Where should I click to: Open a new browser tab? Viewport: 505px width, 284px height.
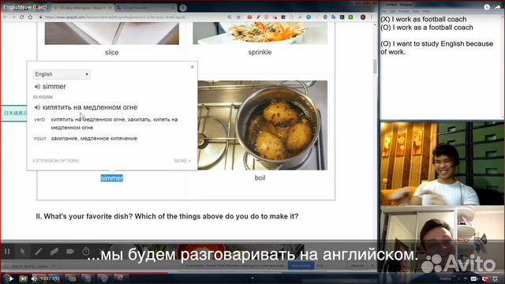click(x=183, y=7)
